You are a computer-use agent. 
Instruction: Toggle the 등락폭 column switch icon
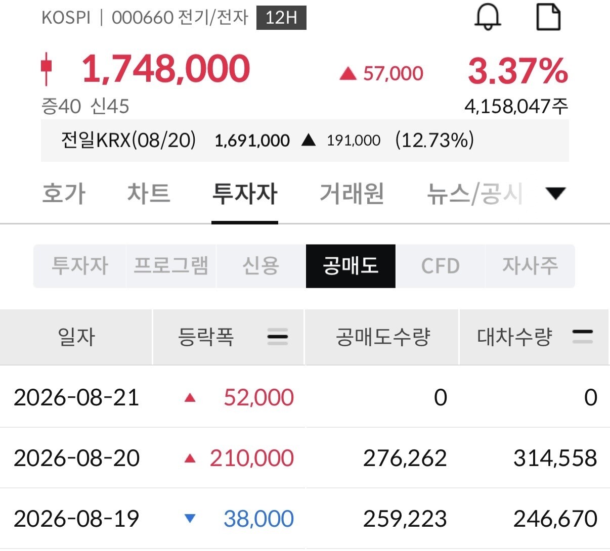pos(278,337)
